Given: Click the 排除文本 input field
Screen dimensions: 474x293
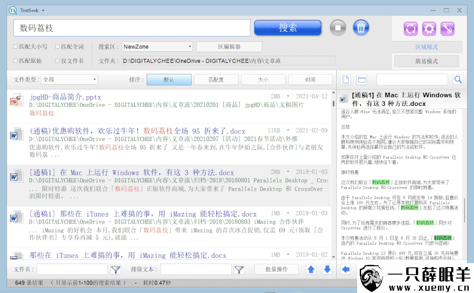Looking at the screenshot, I should (196, 269).
